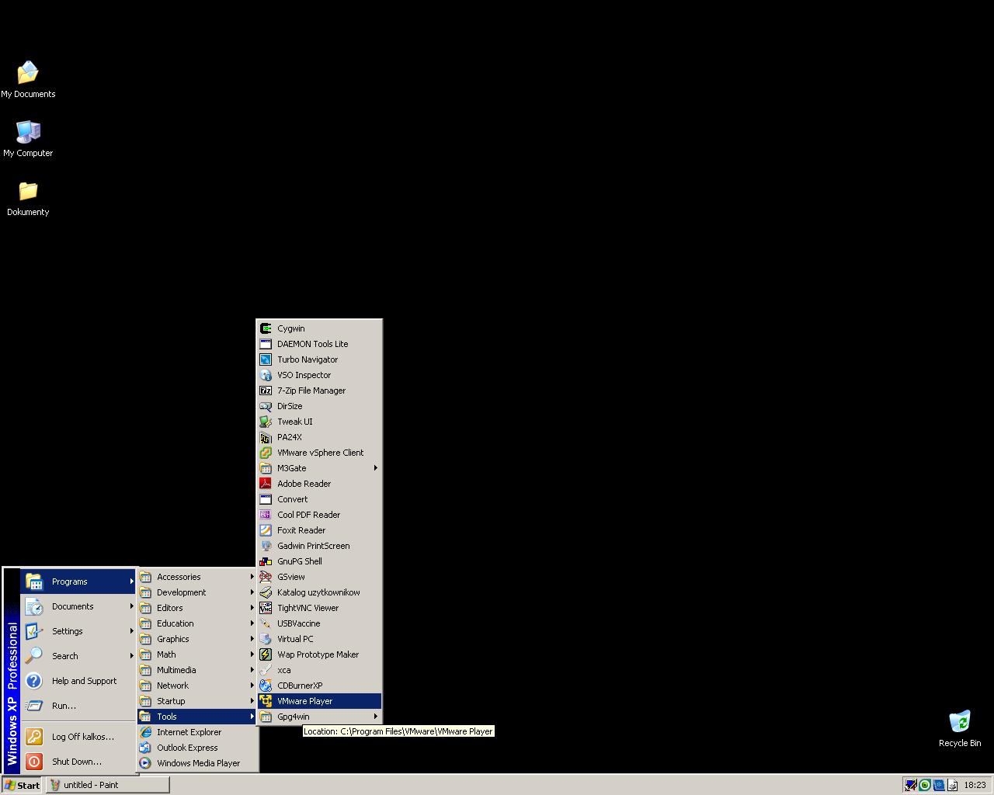The image size is (994, 795).
Task: Click the 7-Zip File Manager icon
Action: point(266,391)
